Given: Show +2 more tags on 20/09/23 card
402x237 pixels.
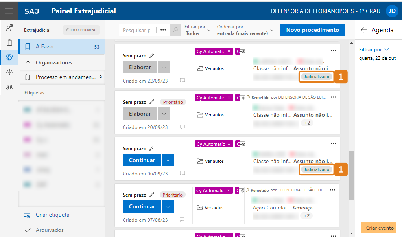Looking at the screenshot, I should point(307,123).
